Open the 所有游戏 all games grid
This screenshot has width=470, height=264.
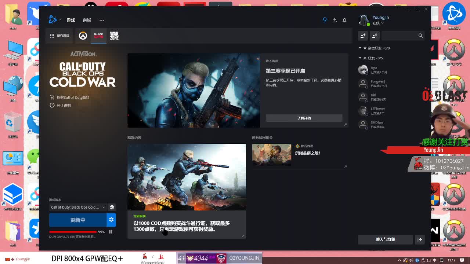pyautogui.click(x=59, y=36)
